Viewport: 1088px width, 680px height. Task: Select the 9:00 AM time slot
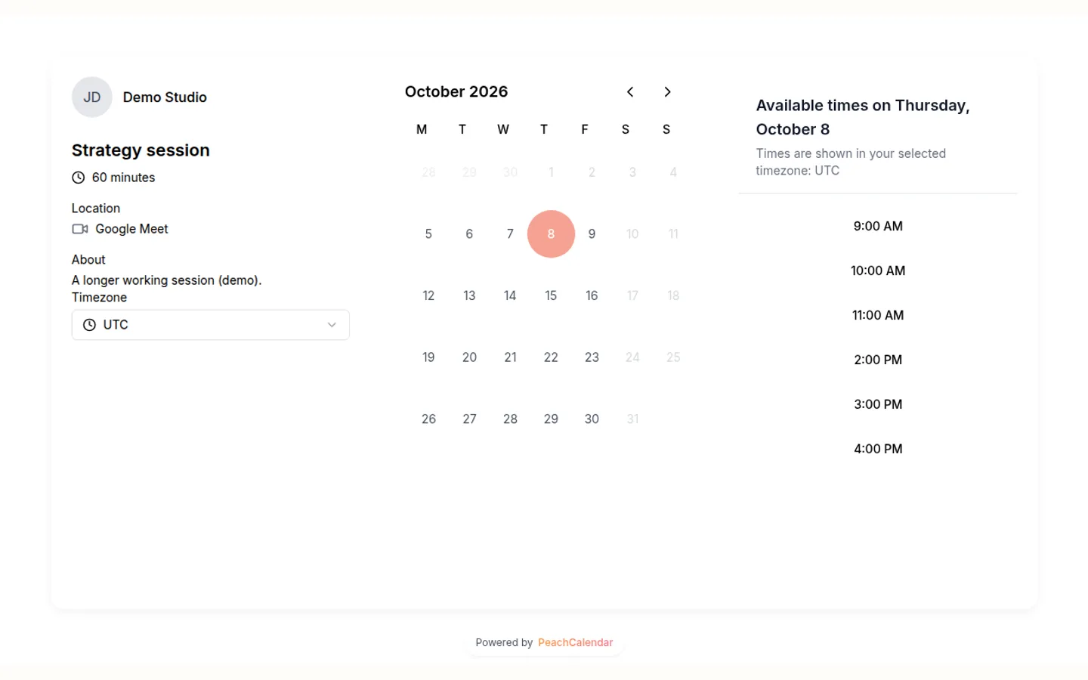tap(878, 226)
